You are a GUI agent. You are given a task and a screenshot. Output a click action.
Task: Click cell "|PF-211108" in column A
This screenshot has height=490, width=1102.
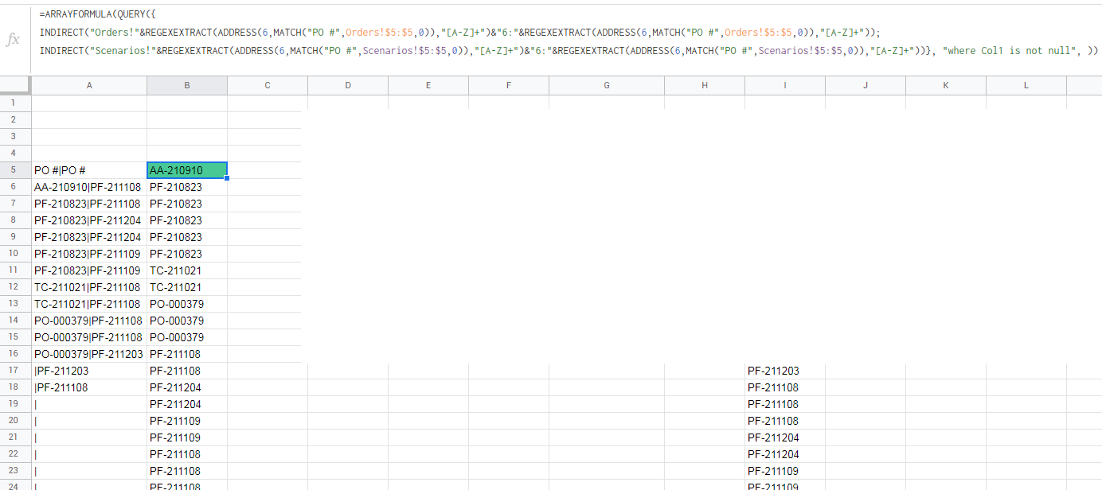coord(89,387)
